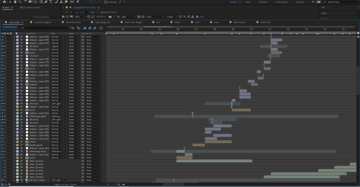
Task: Toggle Hide Shy Layers in timeline
Action: click(85, 28)
